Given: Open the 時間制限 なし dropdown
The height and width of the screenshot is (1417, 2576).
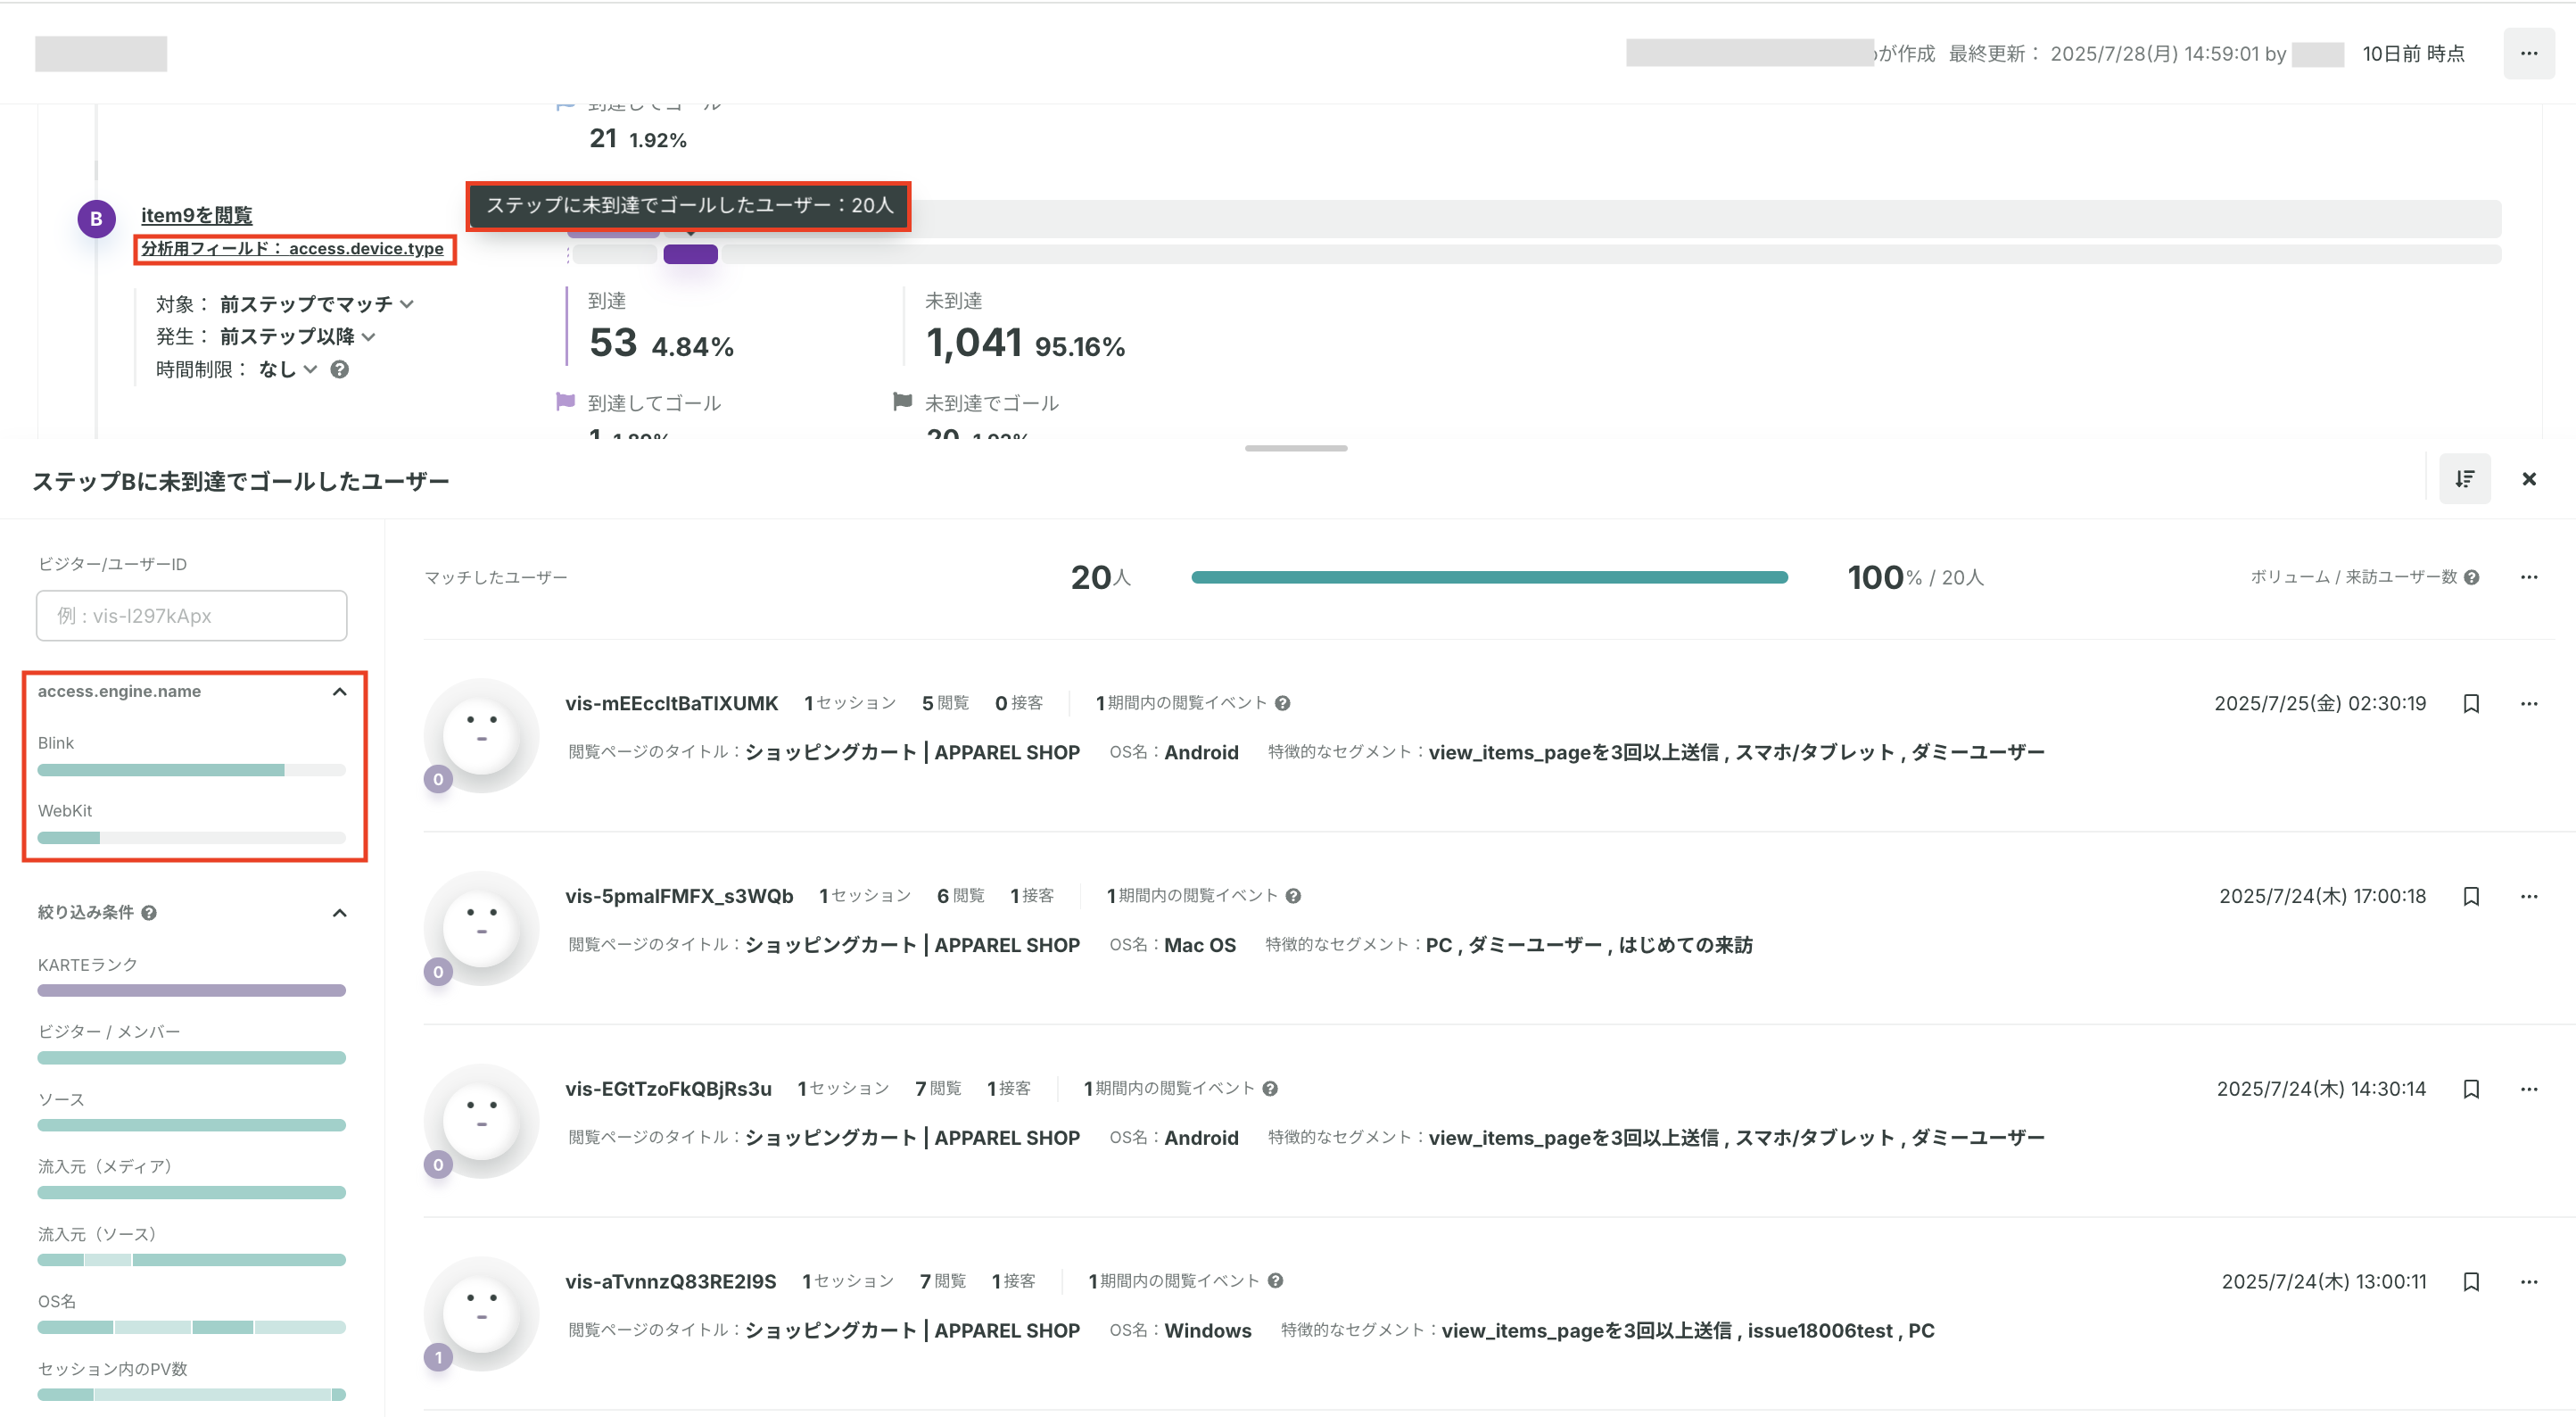Looking at the screenshot, I should click(x=287, y=369).
